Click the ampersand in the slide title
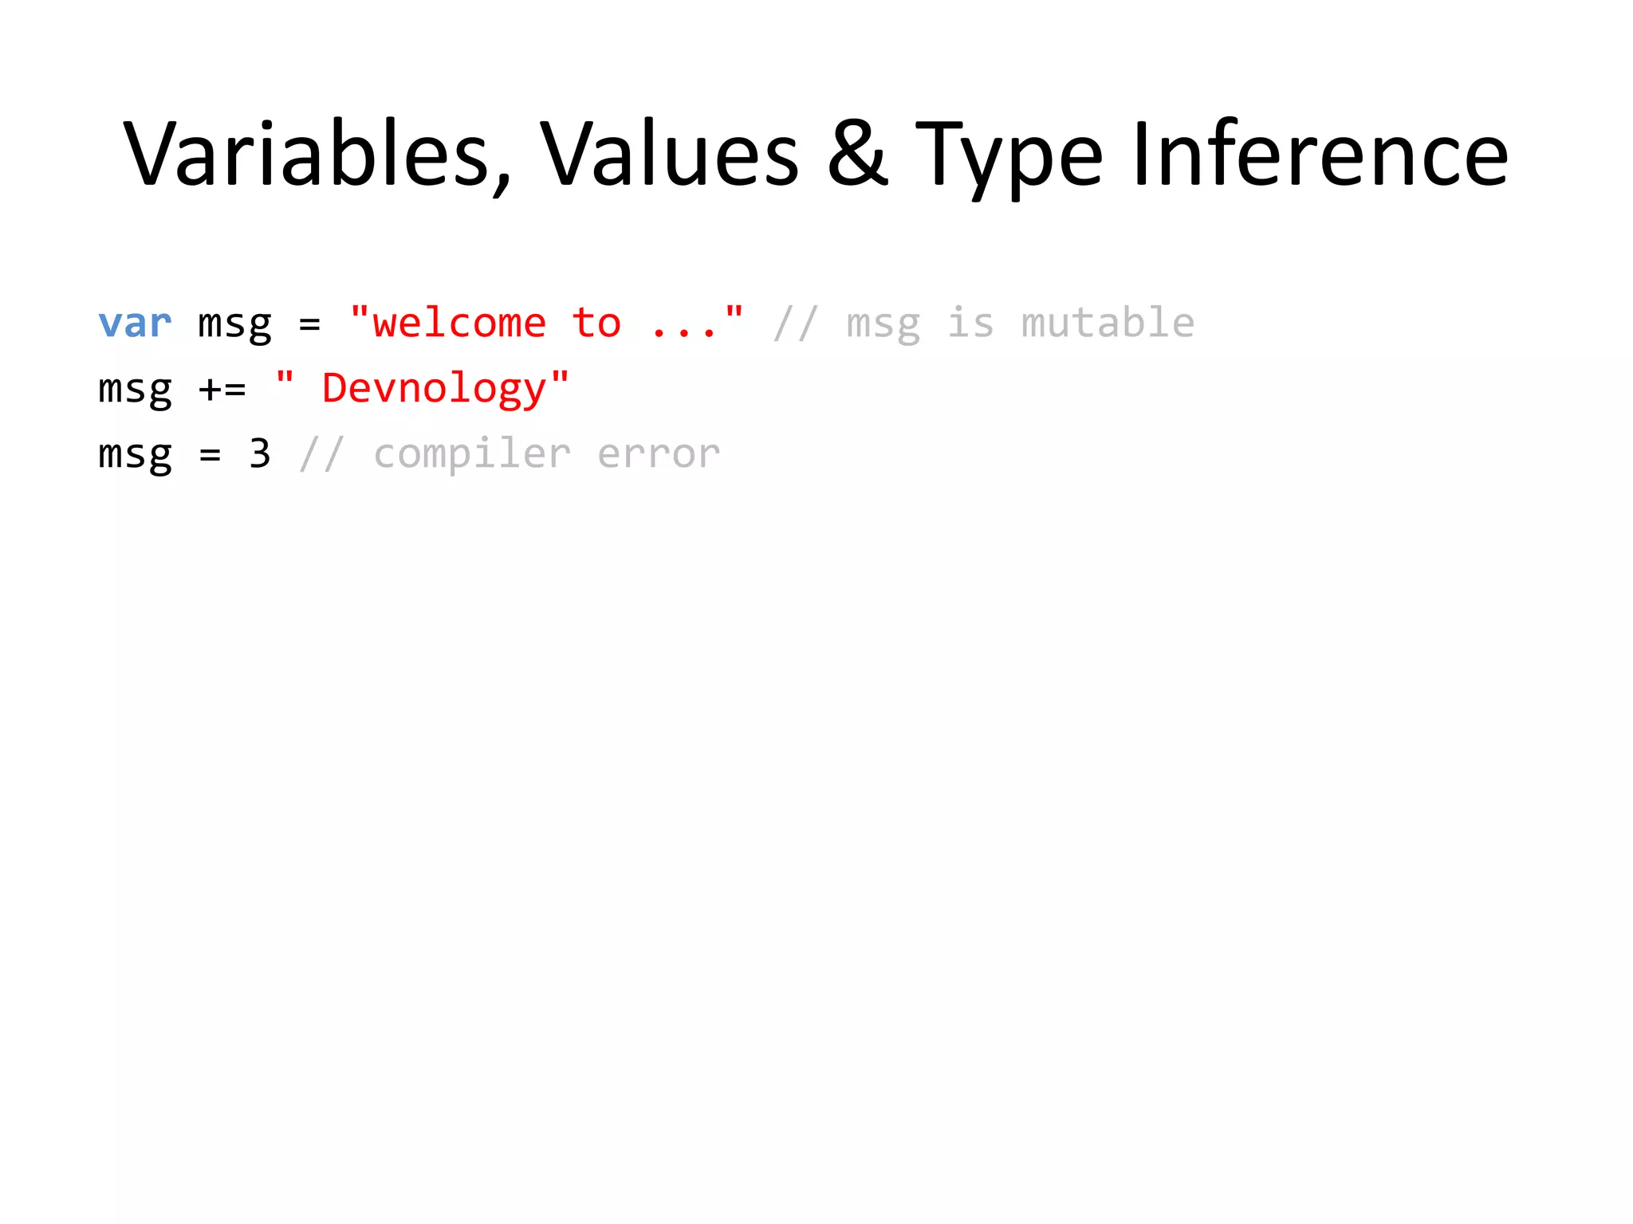1633x1224 pixels. [857, 154]
